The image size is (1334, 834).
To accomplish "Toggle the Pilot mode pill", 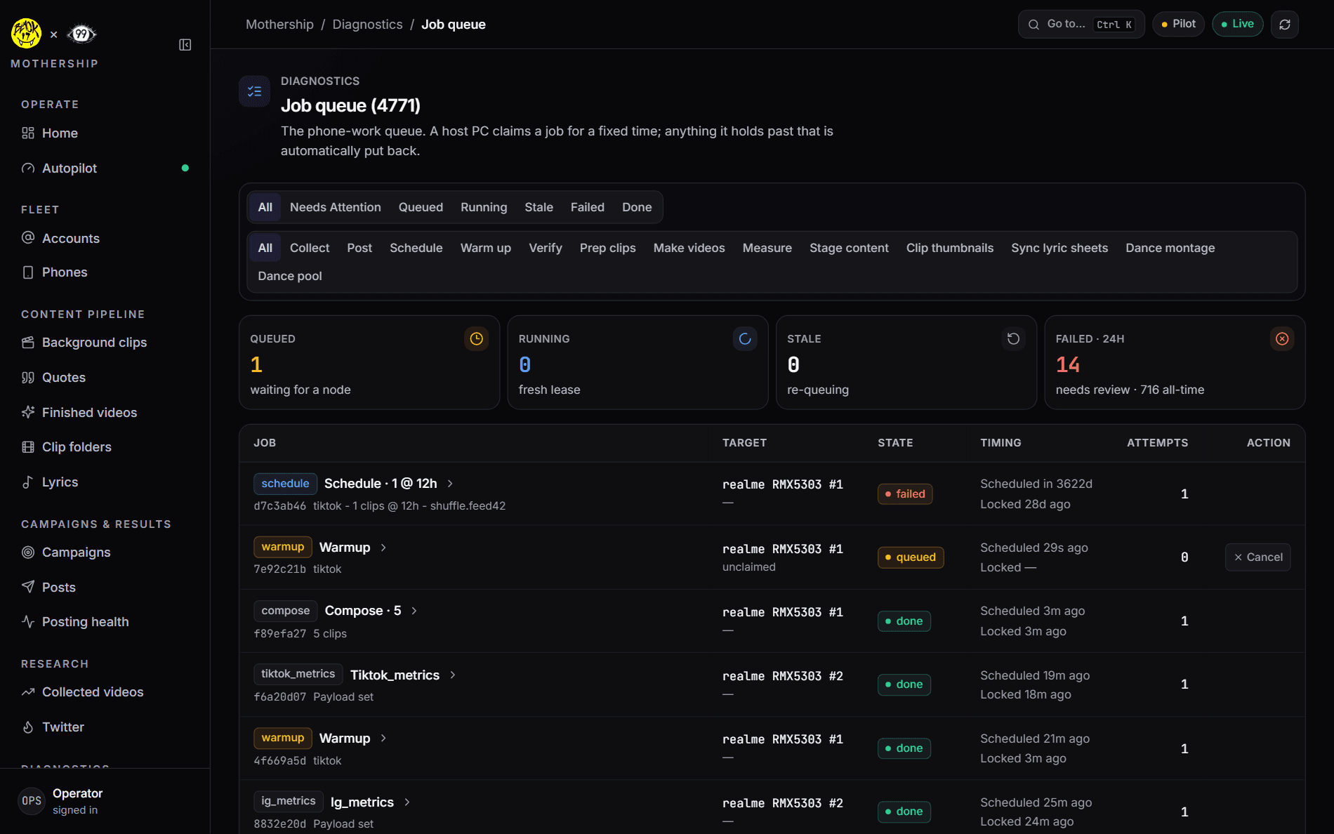I will [x=1179, y=24].
